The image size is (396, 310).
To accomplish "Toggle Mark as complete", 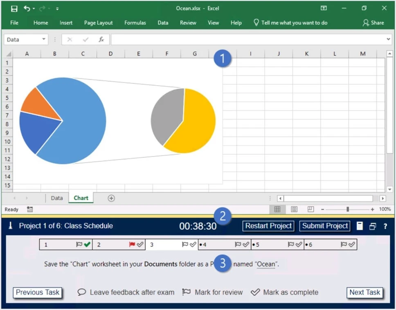I will pyautogui.click(x=255, y=292).
